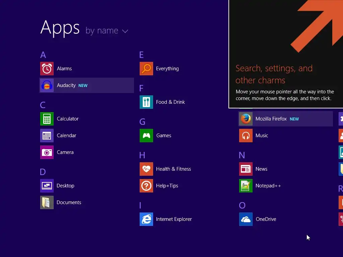The image size is (343, 257).
Task: Click the 'Music' label
Action: pyautogui.click(x=262, y=136)
